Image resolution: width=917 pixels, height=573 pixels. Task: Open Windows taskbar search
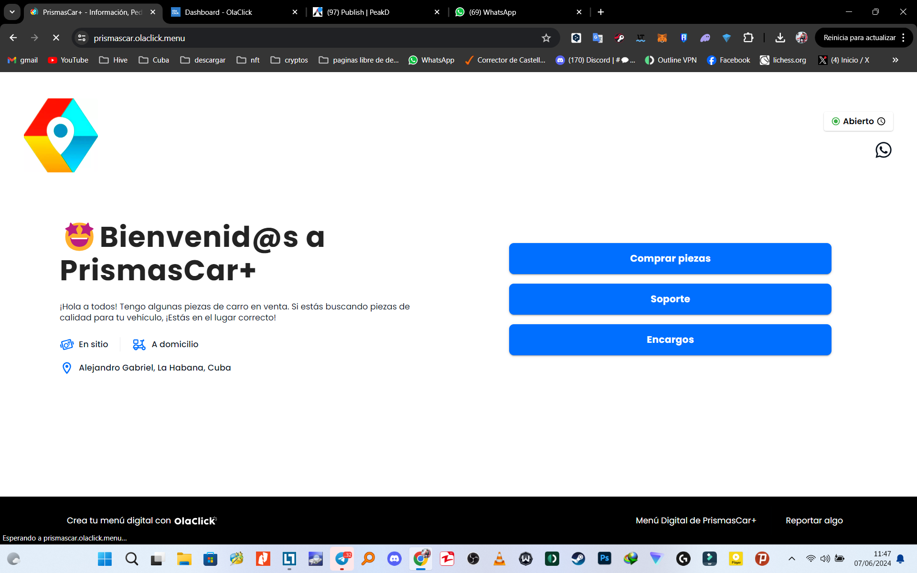coord(131,559)
